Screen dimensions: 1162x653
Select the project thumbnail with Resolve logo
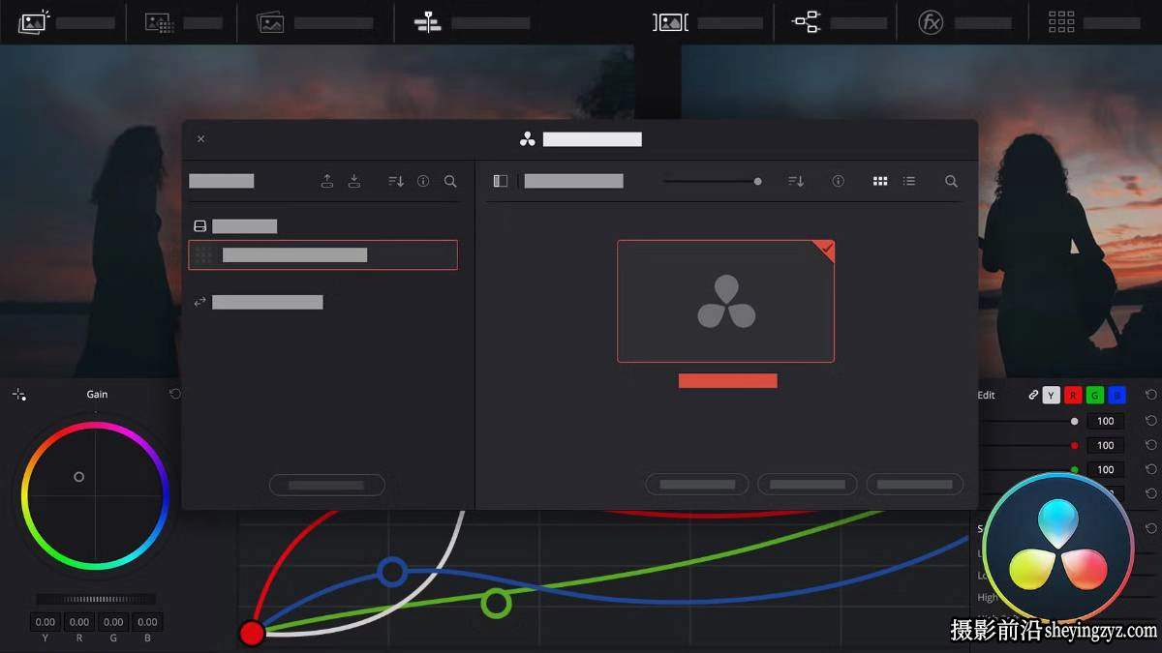pos(726,301)
